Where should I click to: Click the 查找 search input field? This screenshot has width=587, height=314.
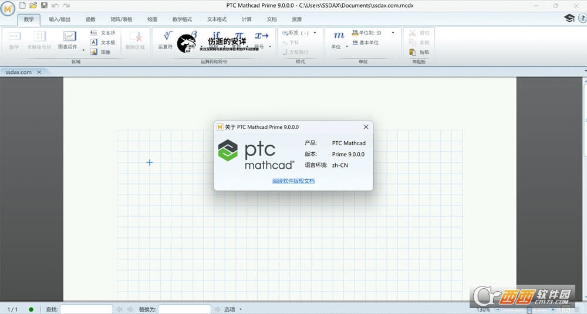pyautogui.click(x=86, y=309)
